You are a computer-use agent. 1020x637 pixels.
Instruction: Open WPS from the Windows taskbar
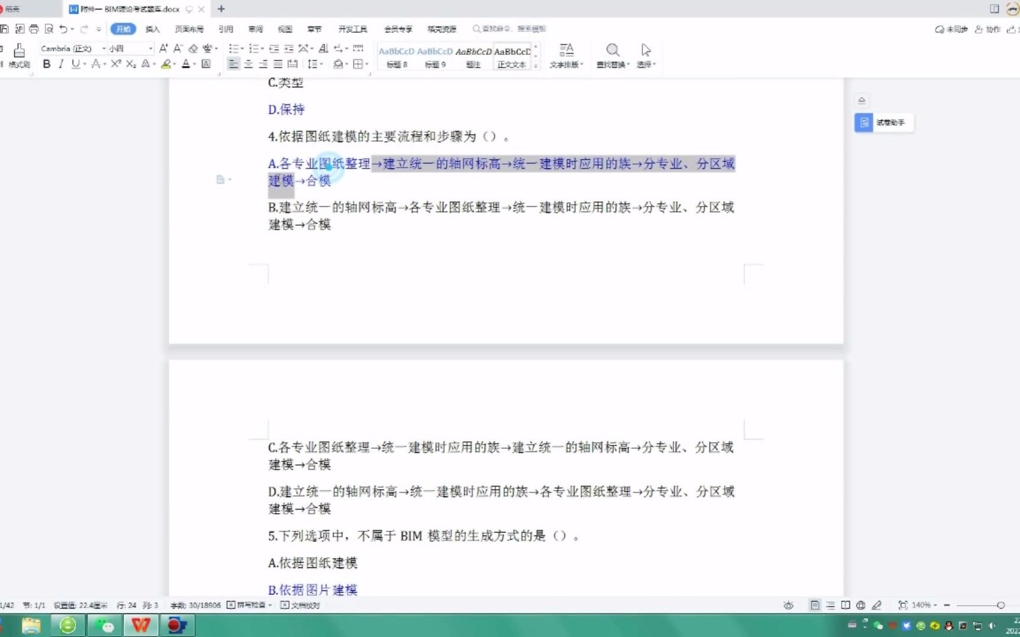point(141,625)
